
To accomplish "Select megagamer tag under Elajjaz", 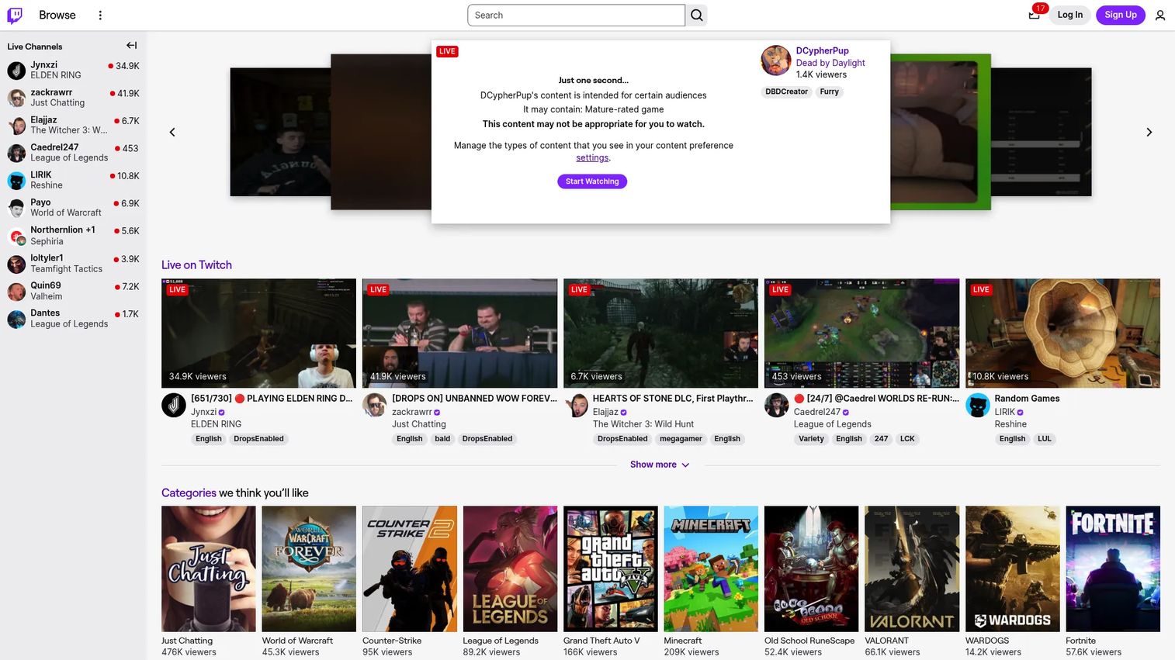I will coord(681,439).
